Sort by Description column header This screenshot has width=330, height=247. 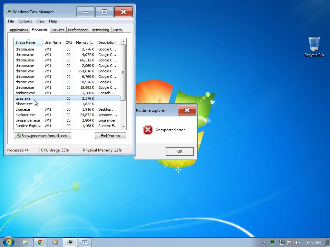(108, 42)
